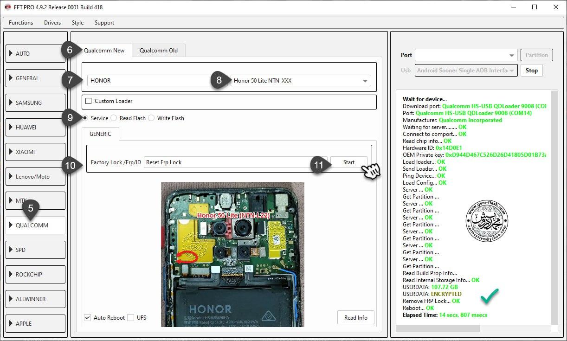Click the Honor 50 Lite test point image
The width and height of the screenshot is (567, 341).
(232, 254)
